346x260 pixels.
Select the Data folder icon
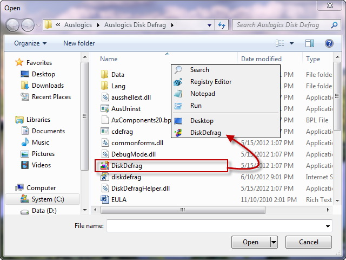(104, 75)
